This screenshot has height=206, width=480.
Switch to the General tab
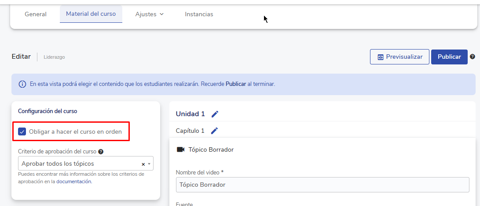click(36, 14)
